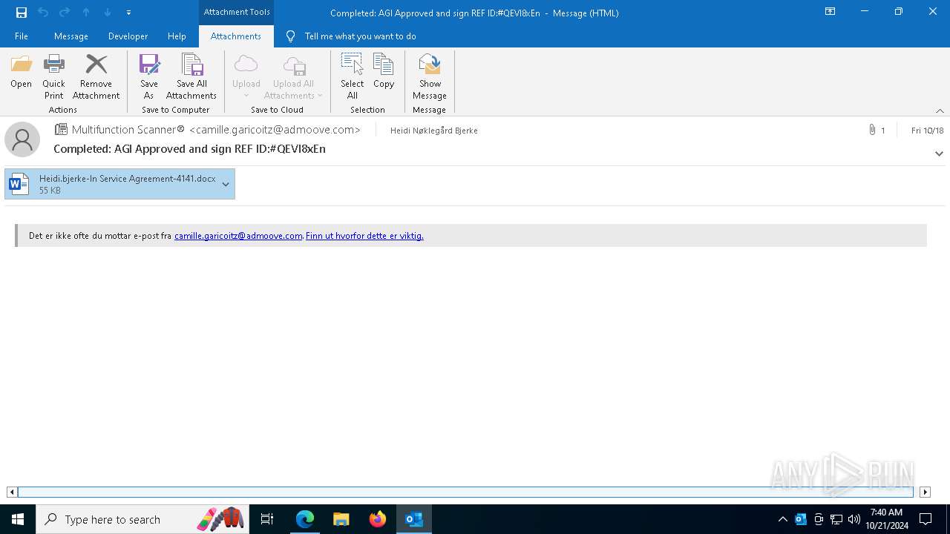Click Save All Attachments
The image size is (950, 534).
191,76
